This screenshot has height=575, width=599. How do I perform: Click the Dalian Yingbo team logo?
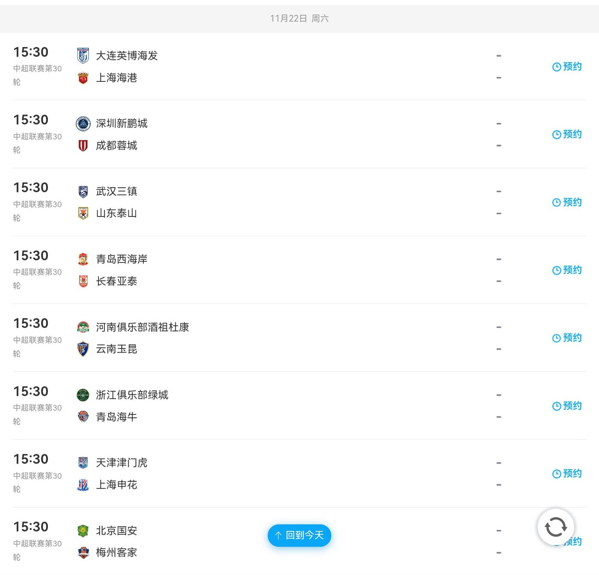[x=83, y=56]
